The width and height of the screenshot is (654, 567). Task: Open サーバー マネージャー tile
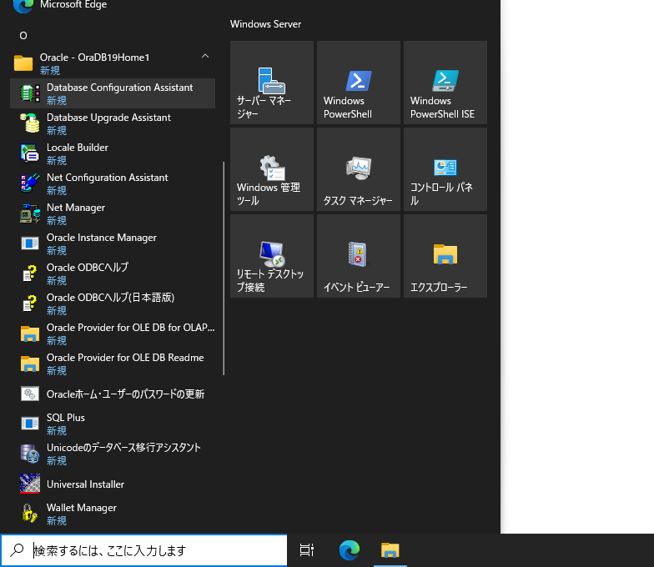[272, 83]
